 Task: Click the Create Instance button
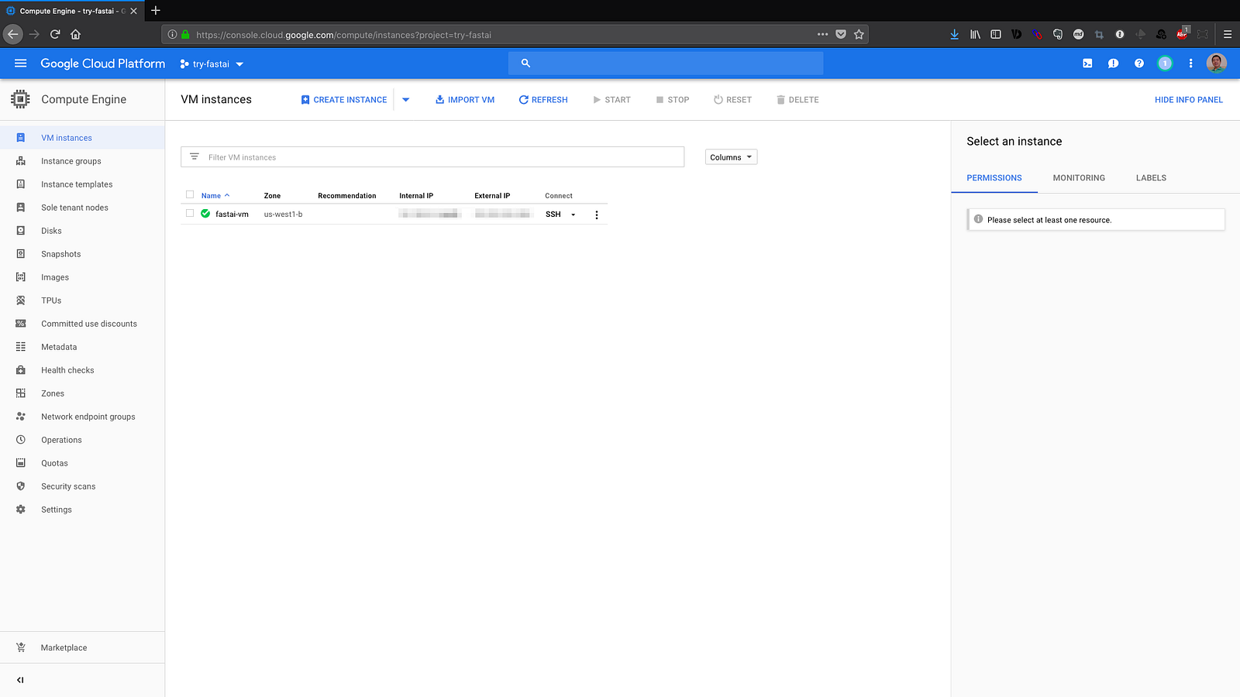pos(344,100)
